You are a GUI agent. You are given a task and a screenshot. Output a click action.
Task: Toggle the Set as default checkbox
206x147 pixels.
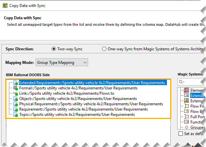click(180, 134)
